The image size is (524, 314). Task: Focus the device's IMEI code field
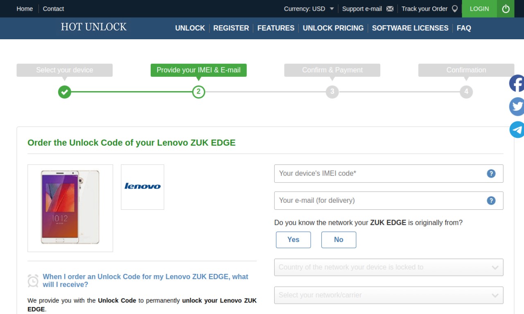388,173
